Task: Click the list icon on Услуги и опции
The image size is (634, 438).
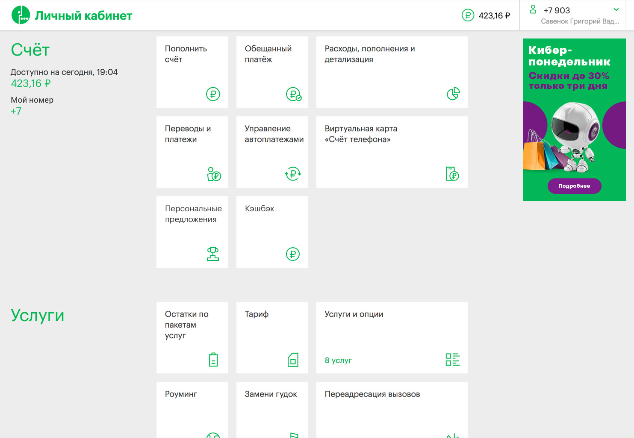Action: (x=453, y=359)
